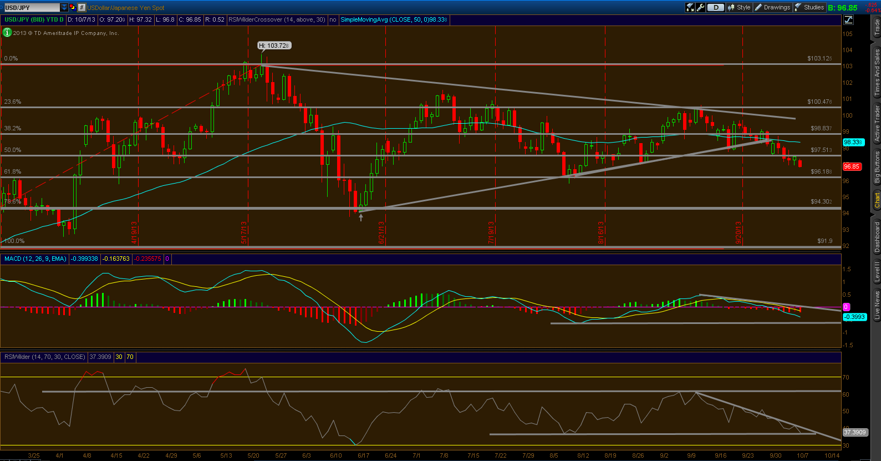Switch to Level II side tab
Image resolution: width=881 pixels, height=461 pixels.
click(877, 272)
